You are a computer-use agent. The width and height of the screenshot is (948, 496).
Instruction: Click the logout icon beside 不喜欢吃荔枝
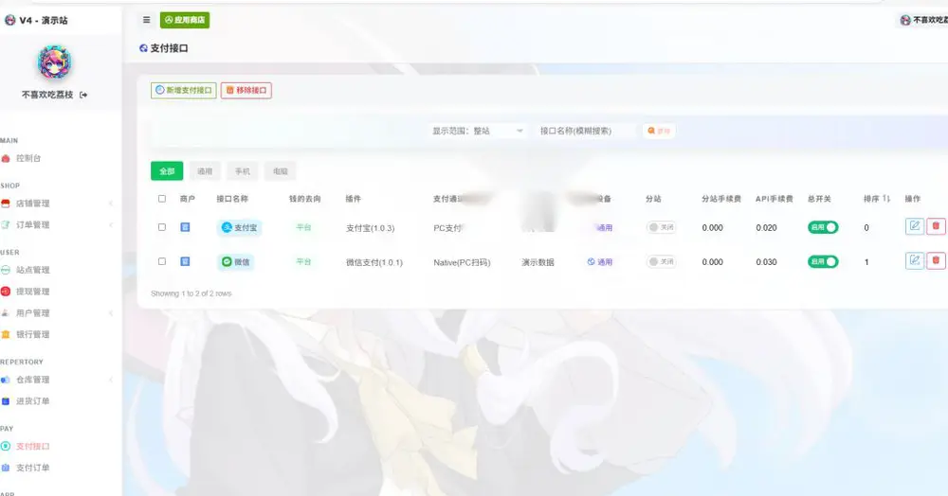tap(83, 95)
